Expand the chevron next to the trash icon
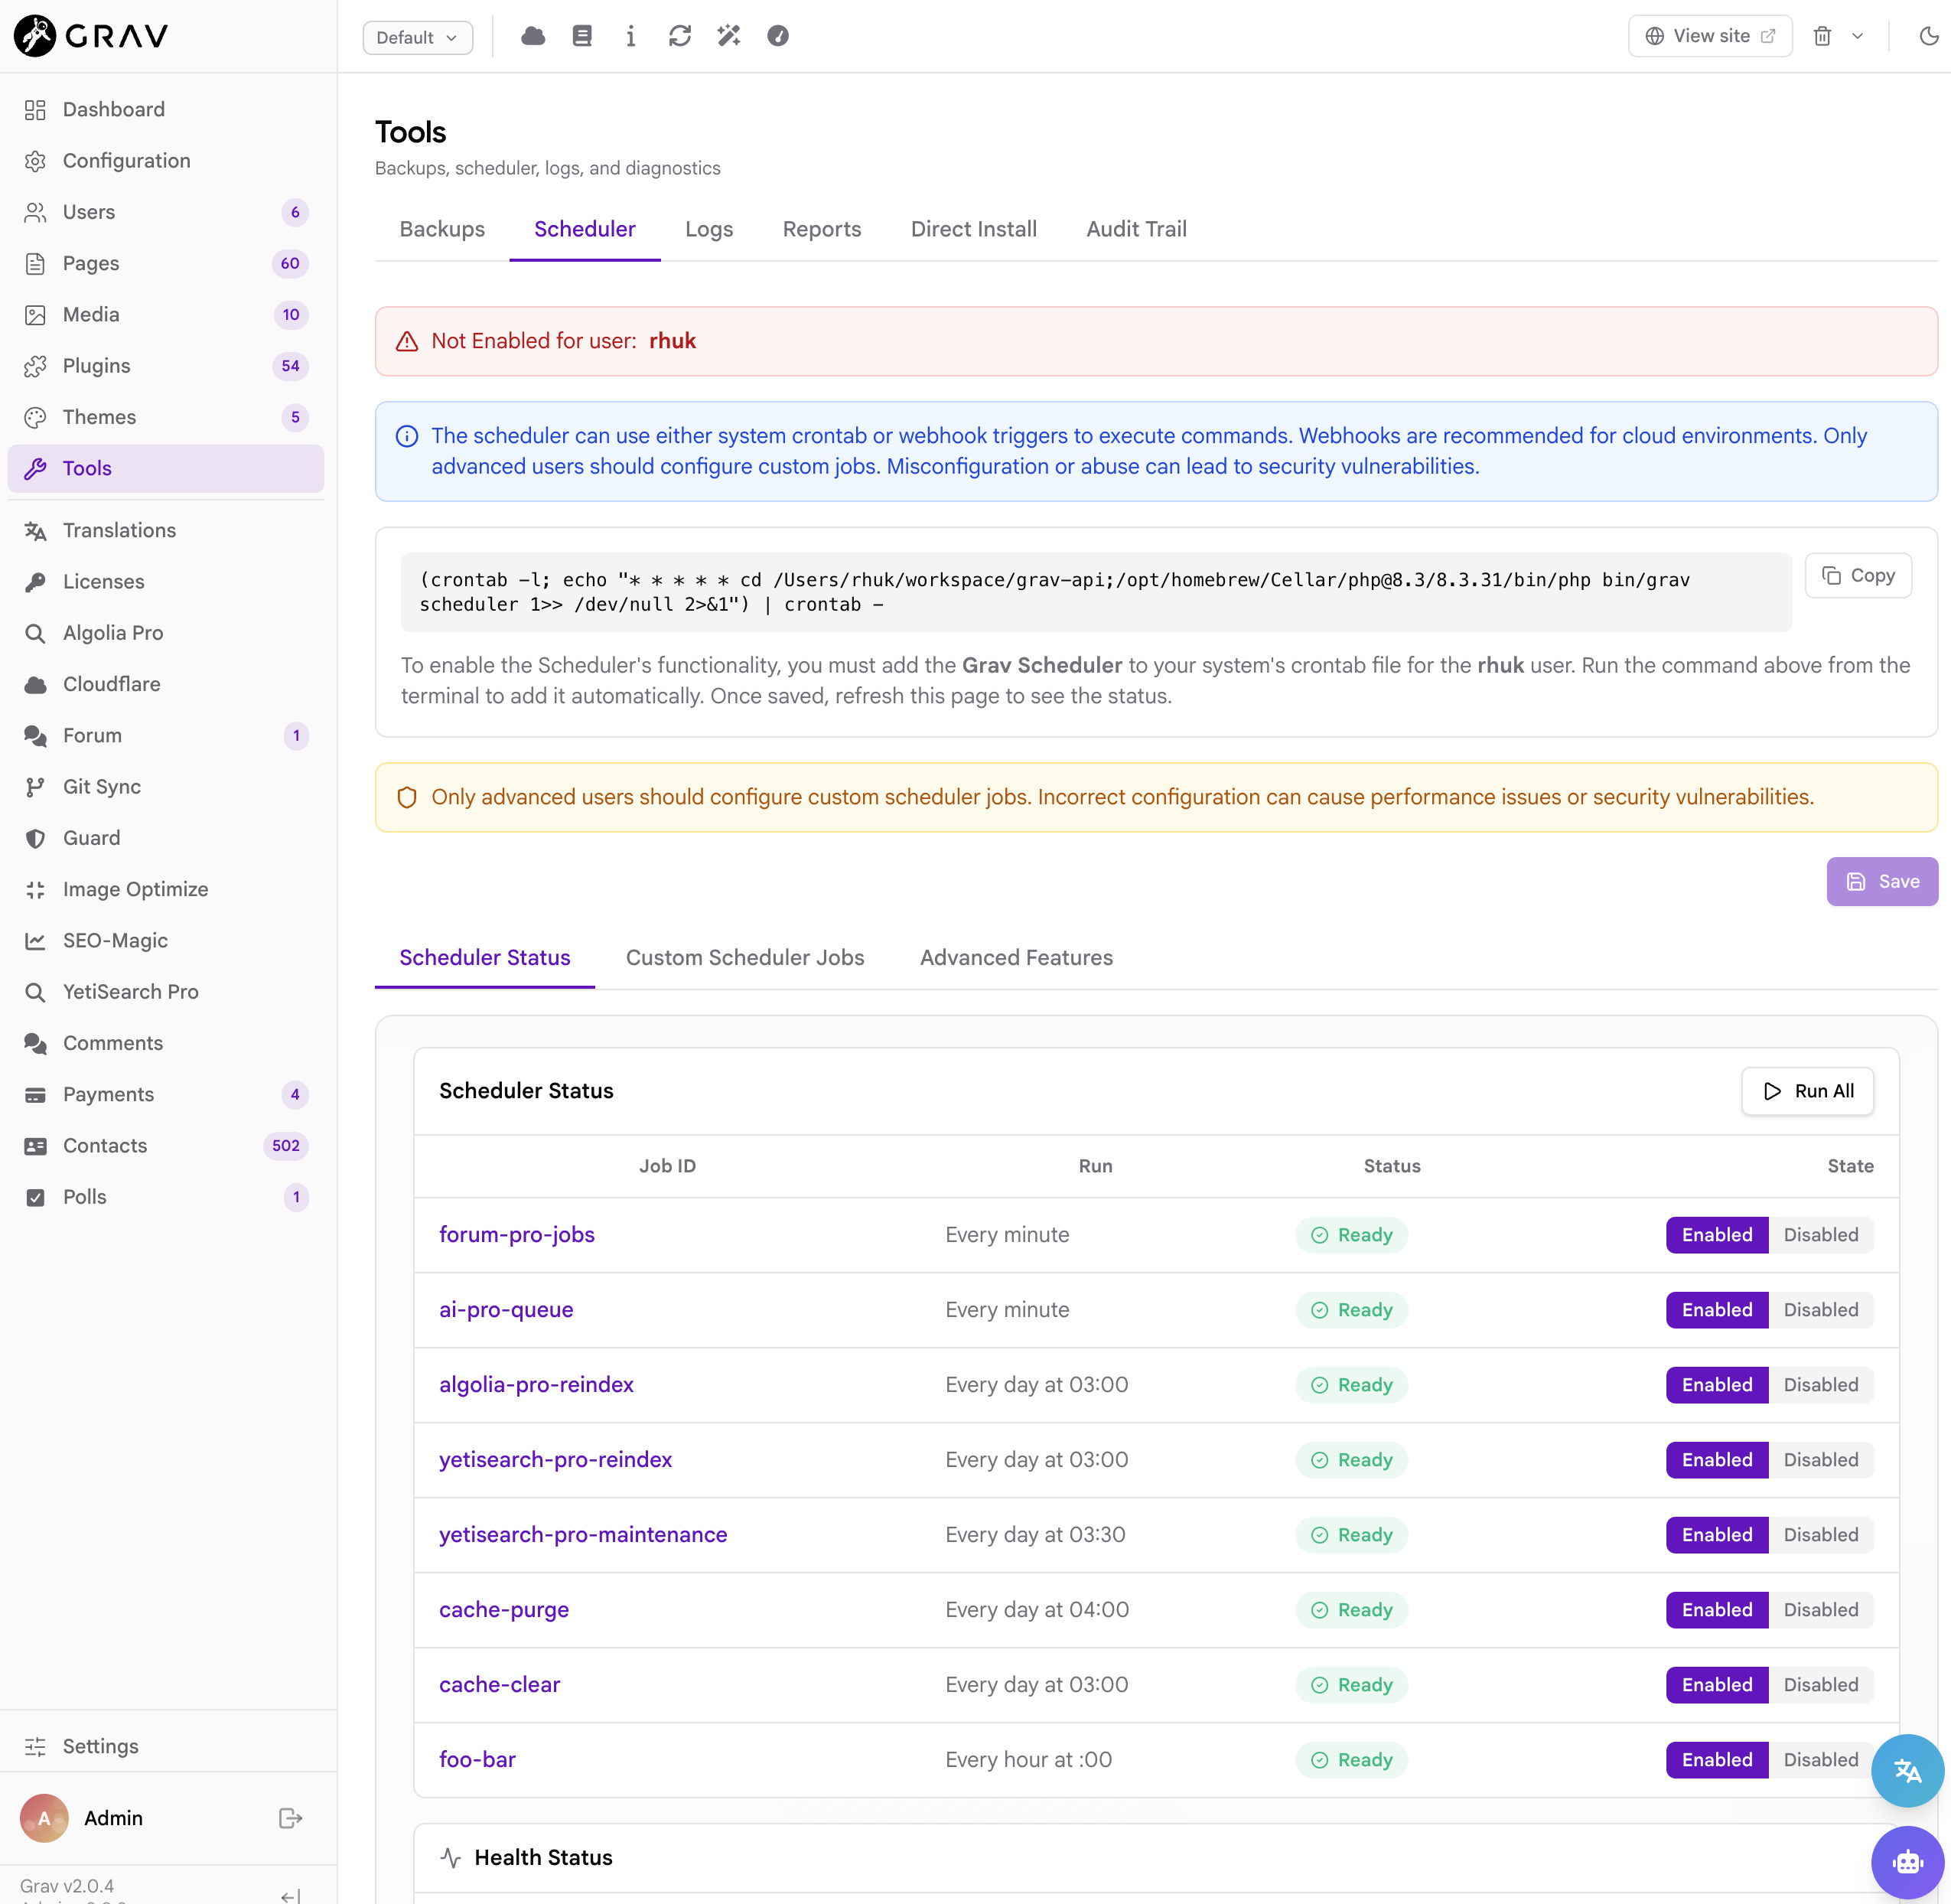Viewport: 1951px width, 1904px height. click(x=1857, y=37)
